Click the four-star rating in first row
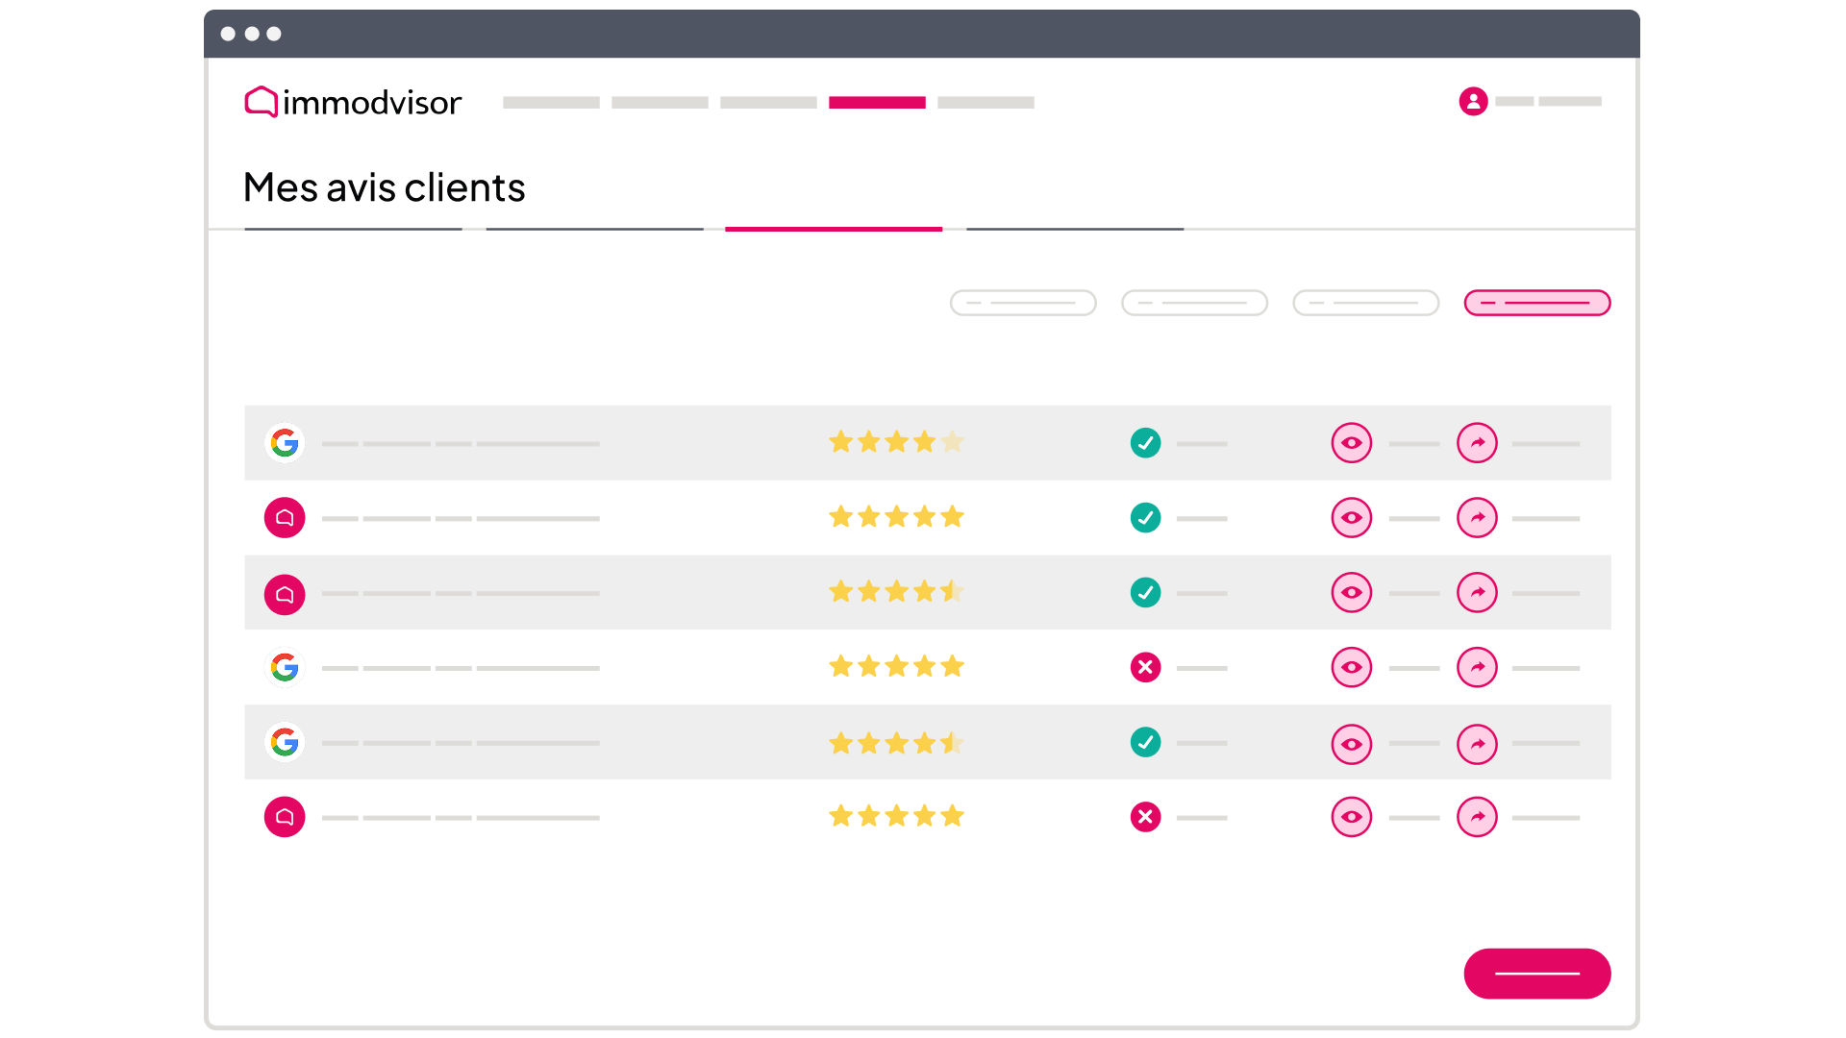This screenshot has width=1846, height=1038. click(x=896, y=442)
